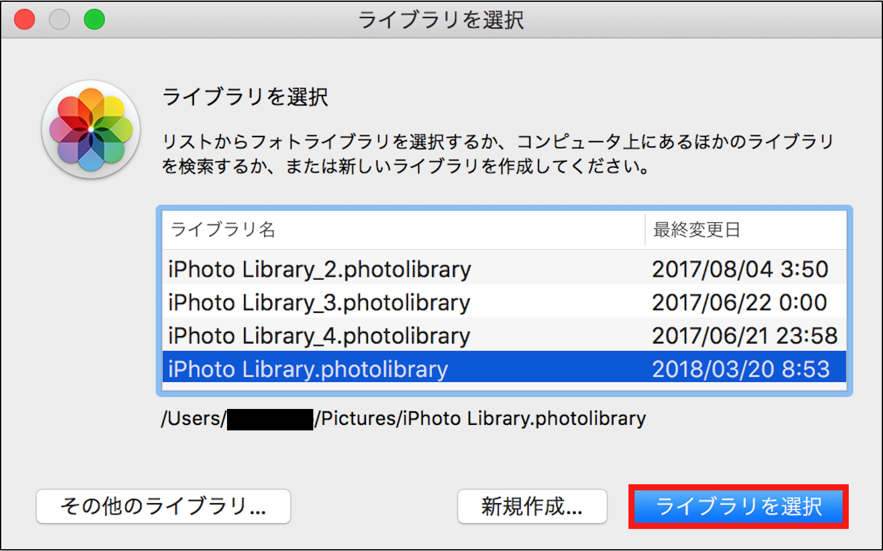Choose the iPhoto Library_4.photolibrary row
Screen dimensions: 883x551
tap(319, 335)
